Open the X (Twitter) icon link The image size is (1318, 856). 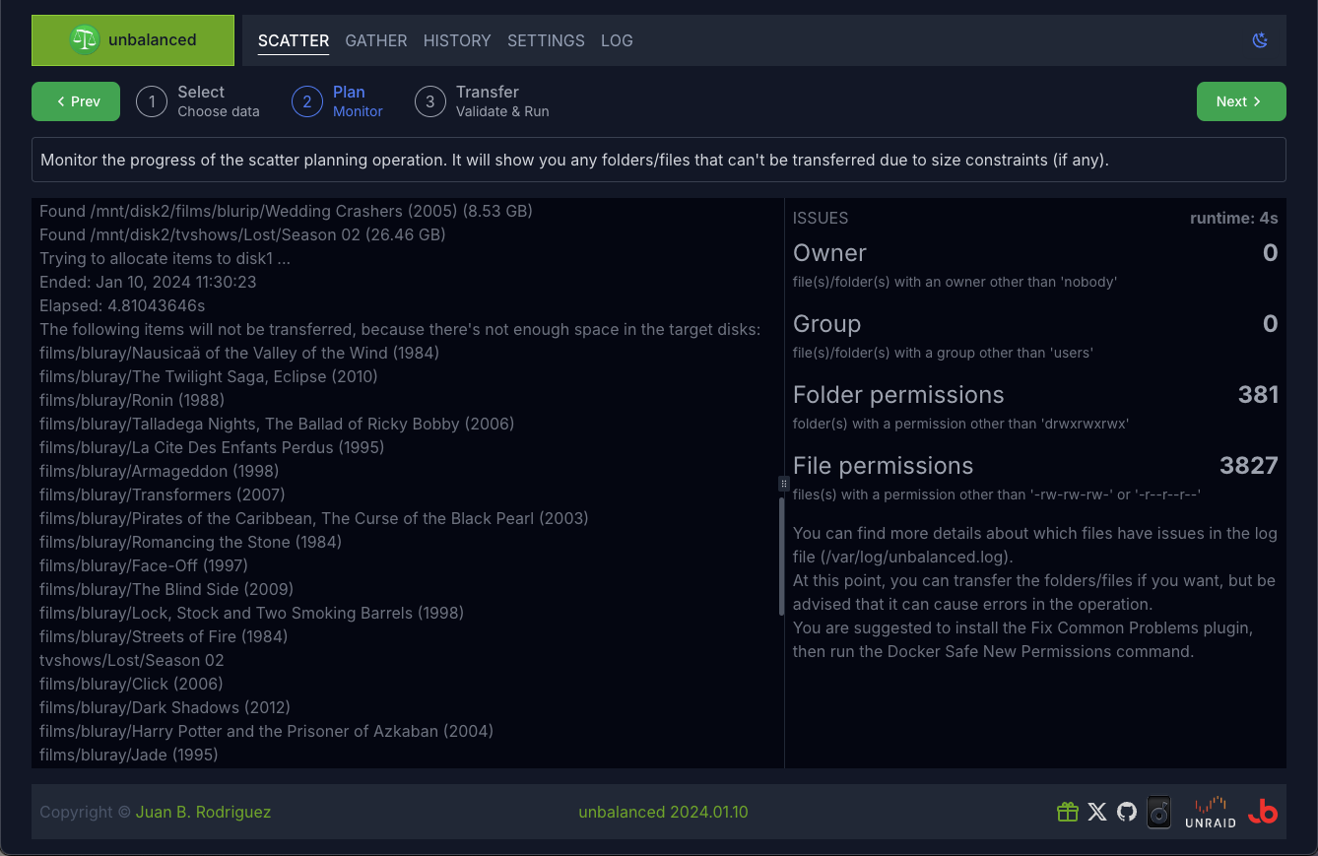point(1097,812)
